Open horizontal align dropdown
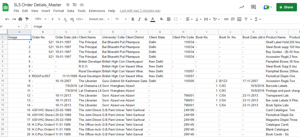This screenshot has height=137, width=300. 189,19
